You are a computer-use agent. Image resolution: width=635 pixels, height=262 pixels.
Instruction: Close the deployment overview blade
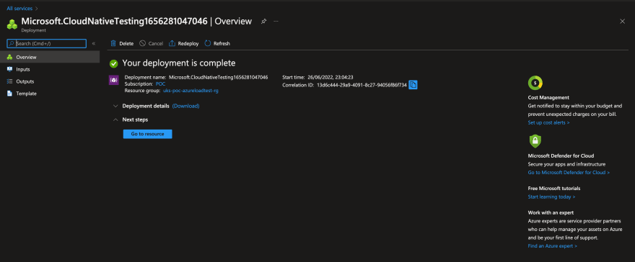click(623, 22)
